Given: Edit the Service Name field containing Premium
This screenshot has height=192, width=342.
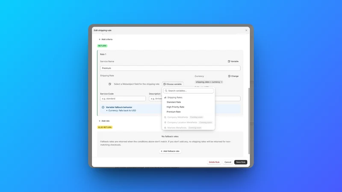Looking at the screenshot, I should (170, 68).
